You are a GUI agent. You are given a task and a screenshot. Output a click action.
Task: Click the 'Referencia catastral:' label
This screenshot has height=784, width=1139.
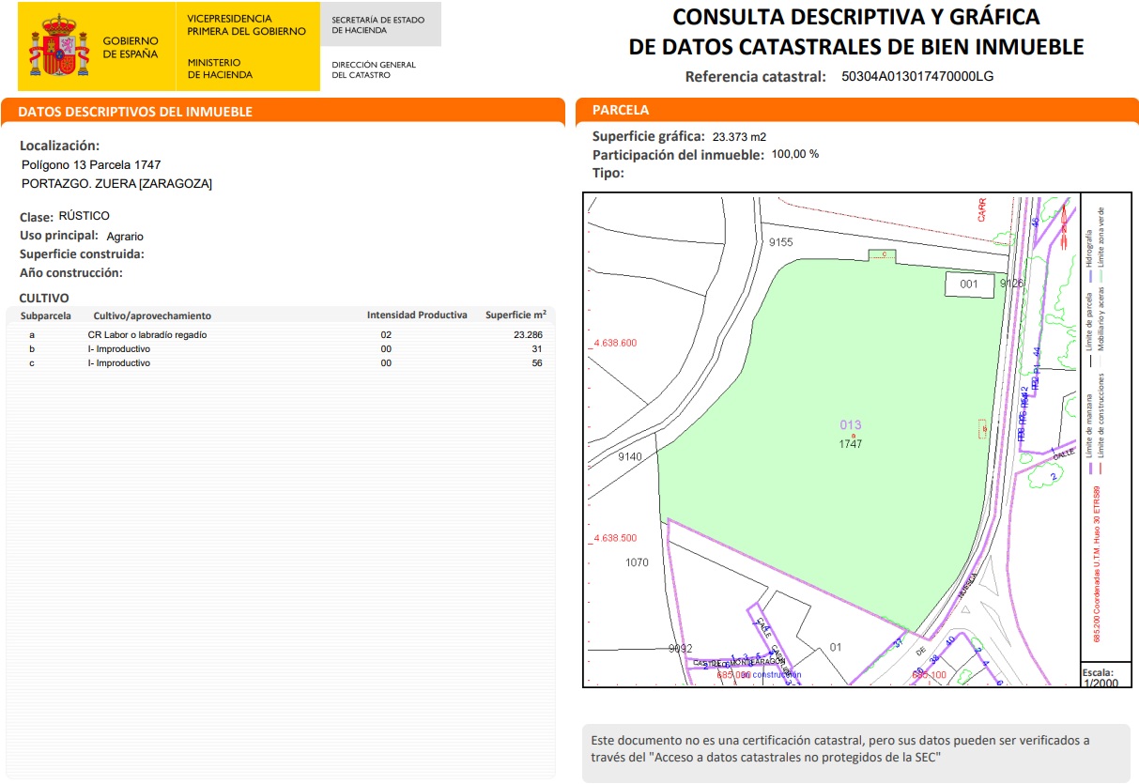pyautogui.click(x=756, y=77)
